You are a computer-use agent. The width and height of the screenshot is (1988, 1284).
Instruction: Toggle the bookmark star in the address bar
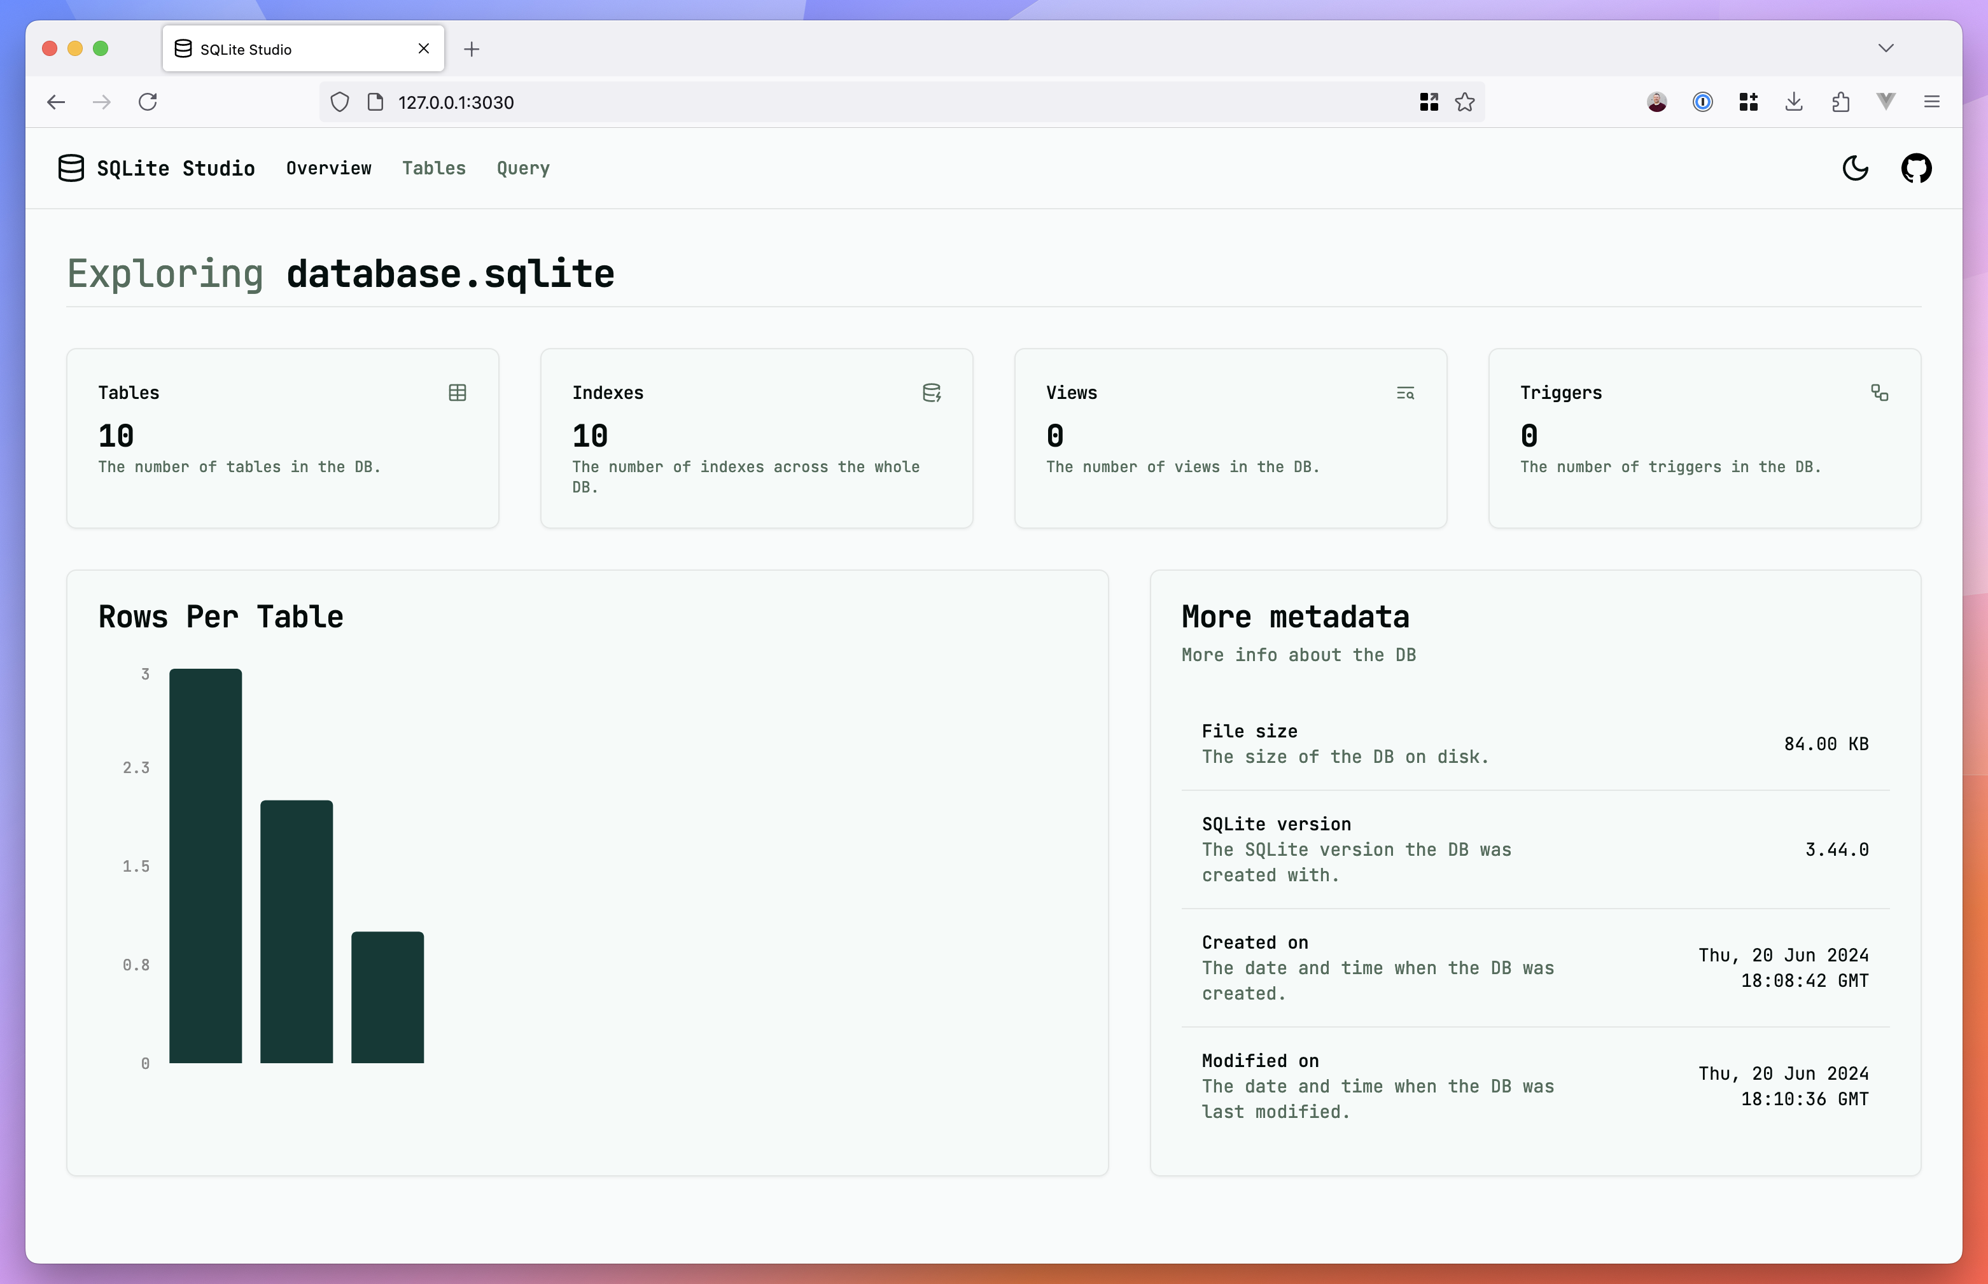pyautogui.click(x=1464, y=102)
